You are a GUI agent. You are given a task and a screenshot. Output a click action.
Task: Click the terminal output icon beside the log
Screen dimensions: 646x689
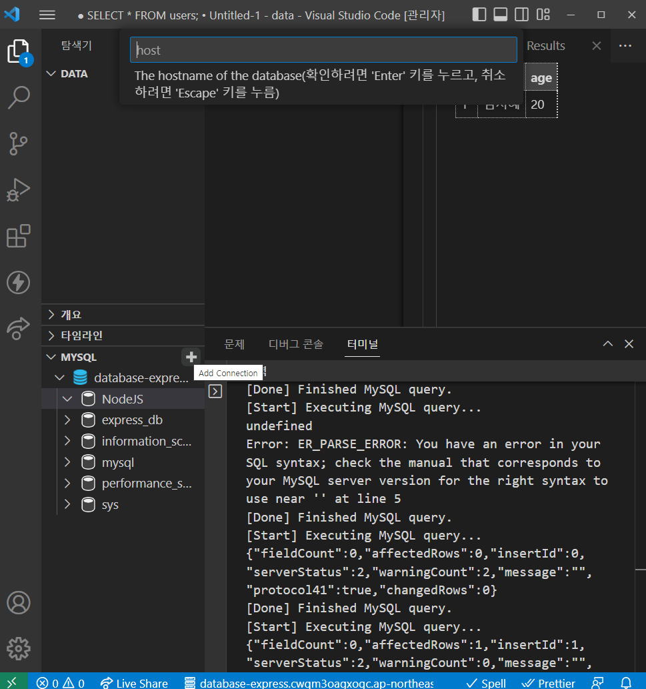point(215,391)
